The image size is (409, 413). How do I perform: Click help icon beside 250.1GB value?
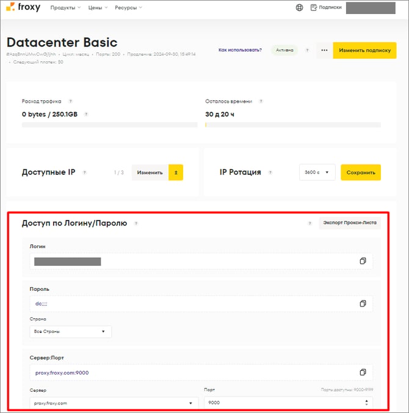[86, 114]
